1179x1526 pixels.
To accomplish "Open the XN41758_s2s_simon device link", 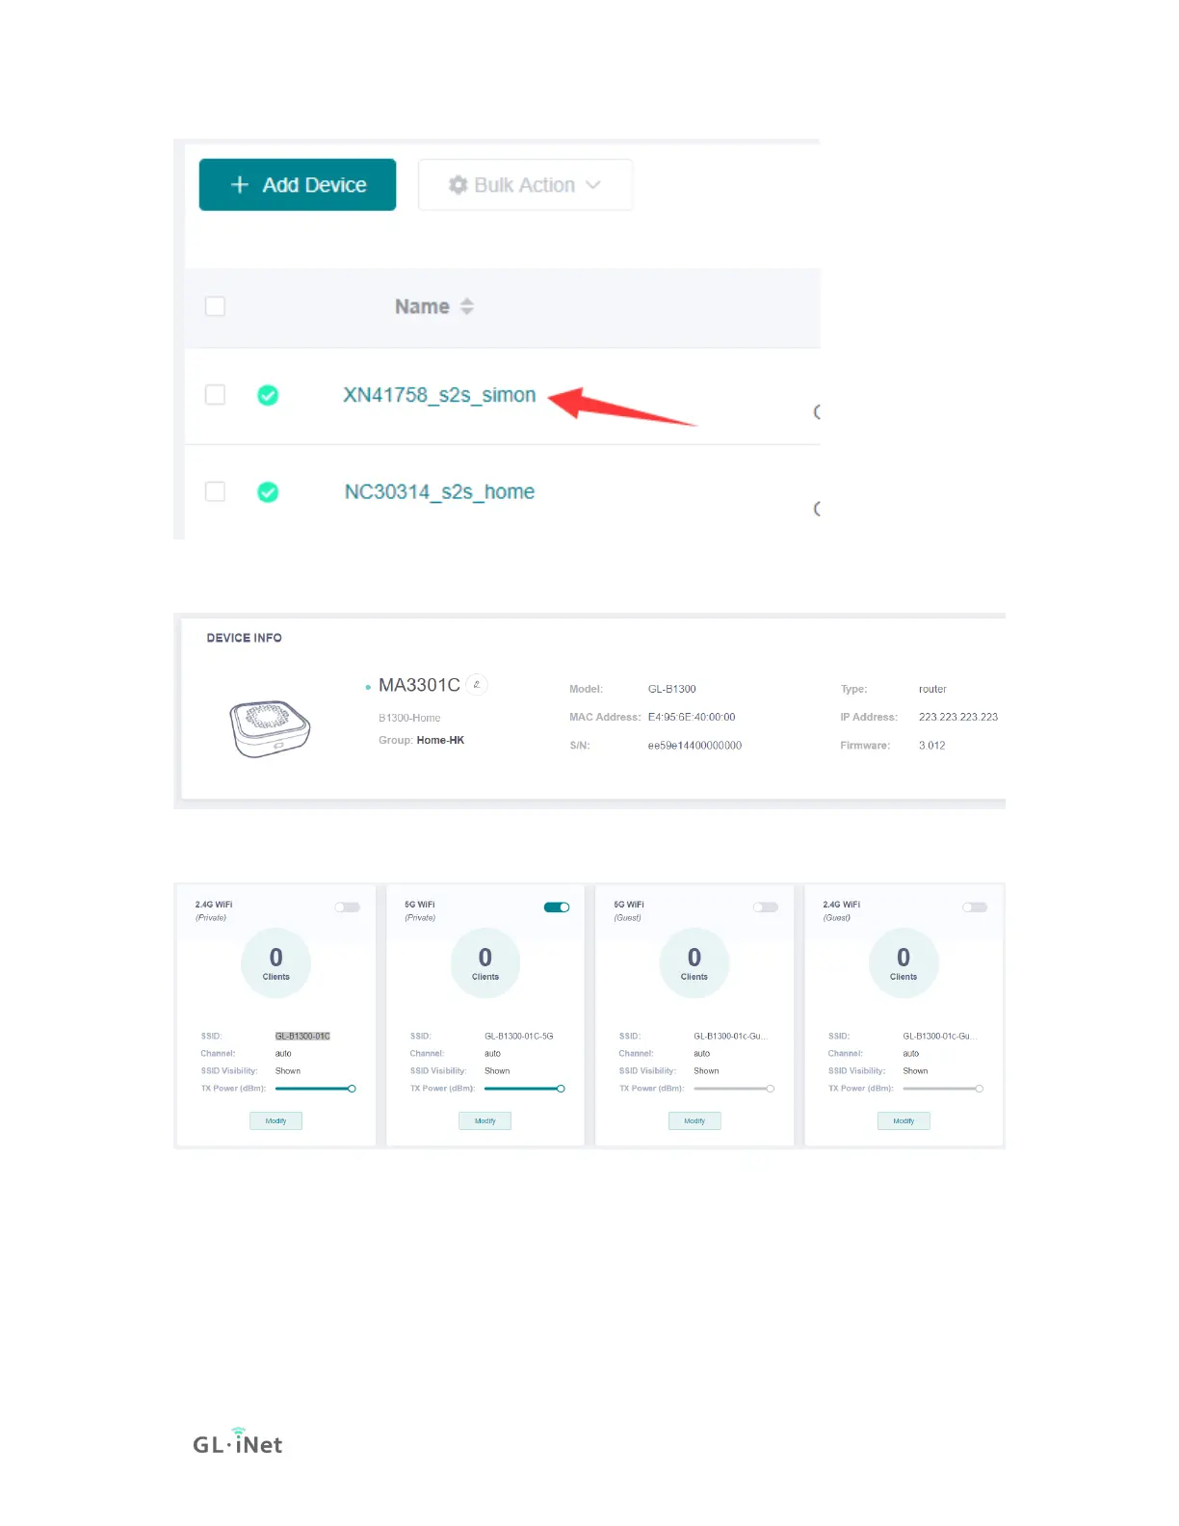I will click(439, 395).
